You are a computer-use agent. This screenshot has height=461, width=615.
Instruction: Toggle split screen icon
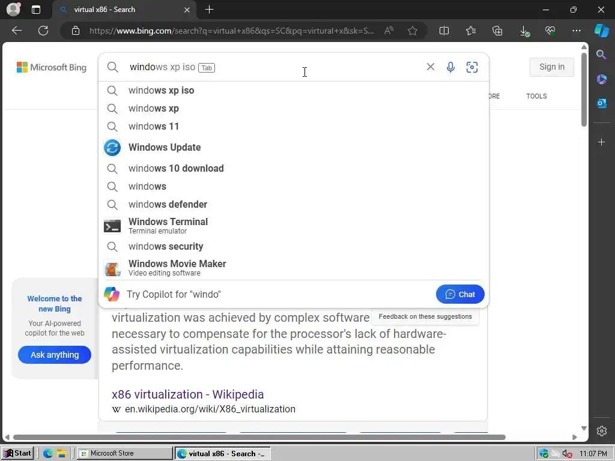coord(444,31)
